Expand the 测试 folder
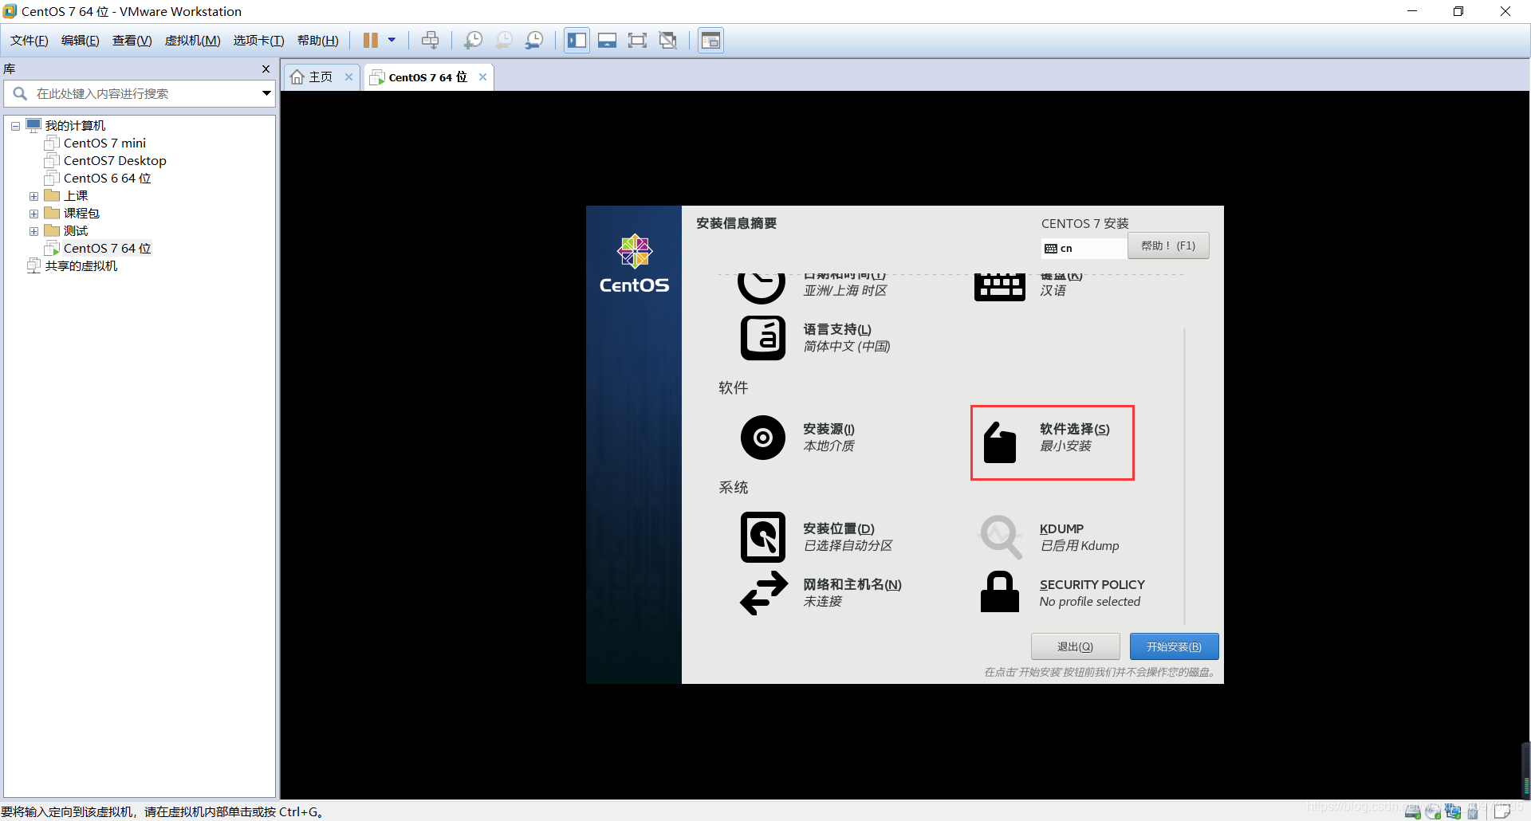1531x821 pixels. point(33,231)
